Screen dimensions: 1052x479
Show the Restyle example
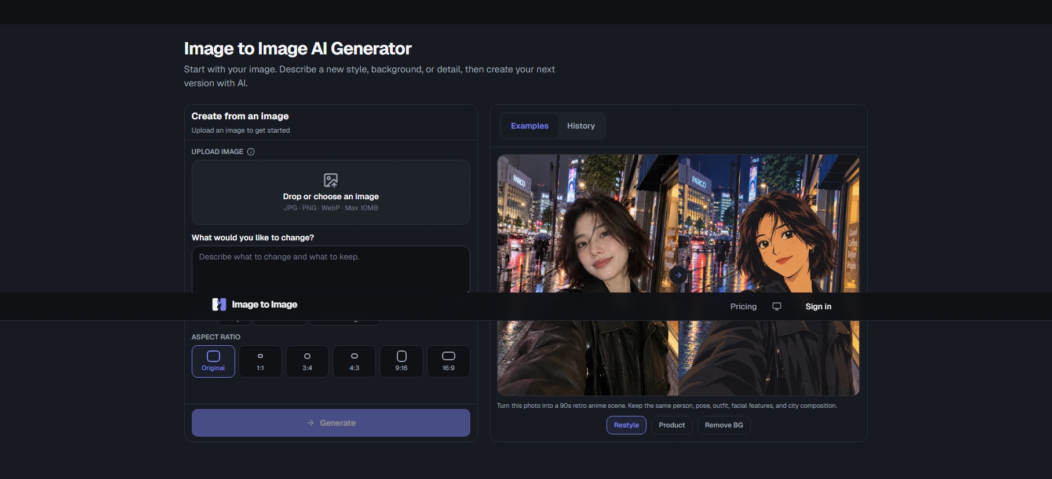[626, 425]
